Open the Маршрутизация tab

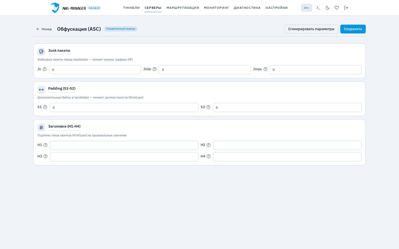tap(183, 8)
